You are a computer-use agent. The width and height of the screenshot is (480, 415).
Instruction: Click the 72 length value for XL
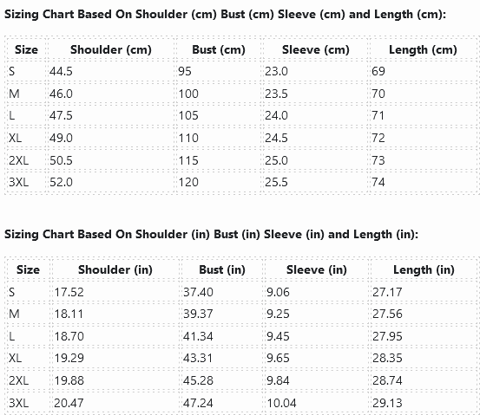pos(378,138)
